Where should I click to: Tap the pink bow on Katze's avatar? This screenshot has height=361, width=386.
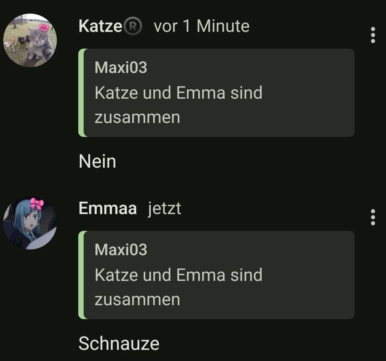(44, 28)
